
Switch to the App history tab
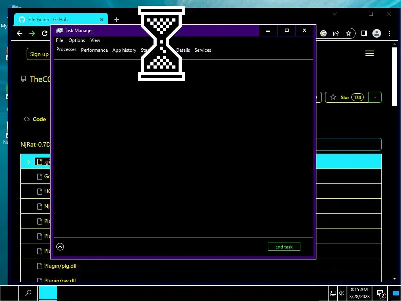click(124, 50)
